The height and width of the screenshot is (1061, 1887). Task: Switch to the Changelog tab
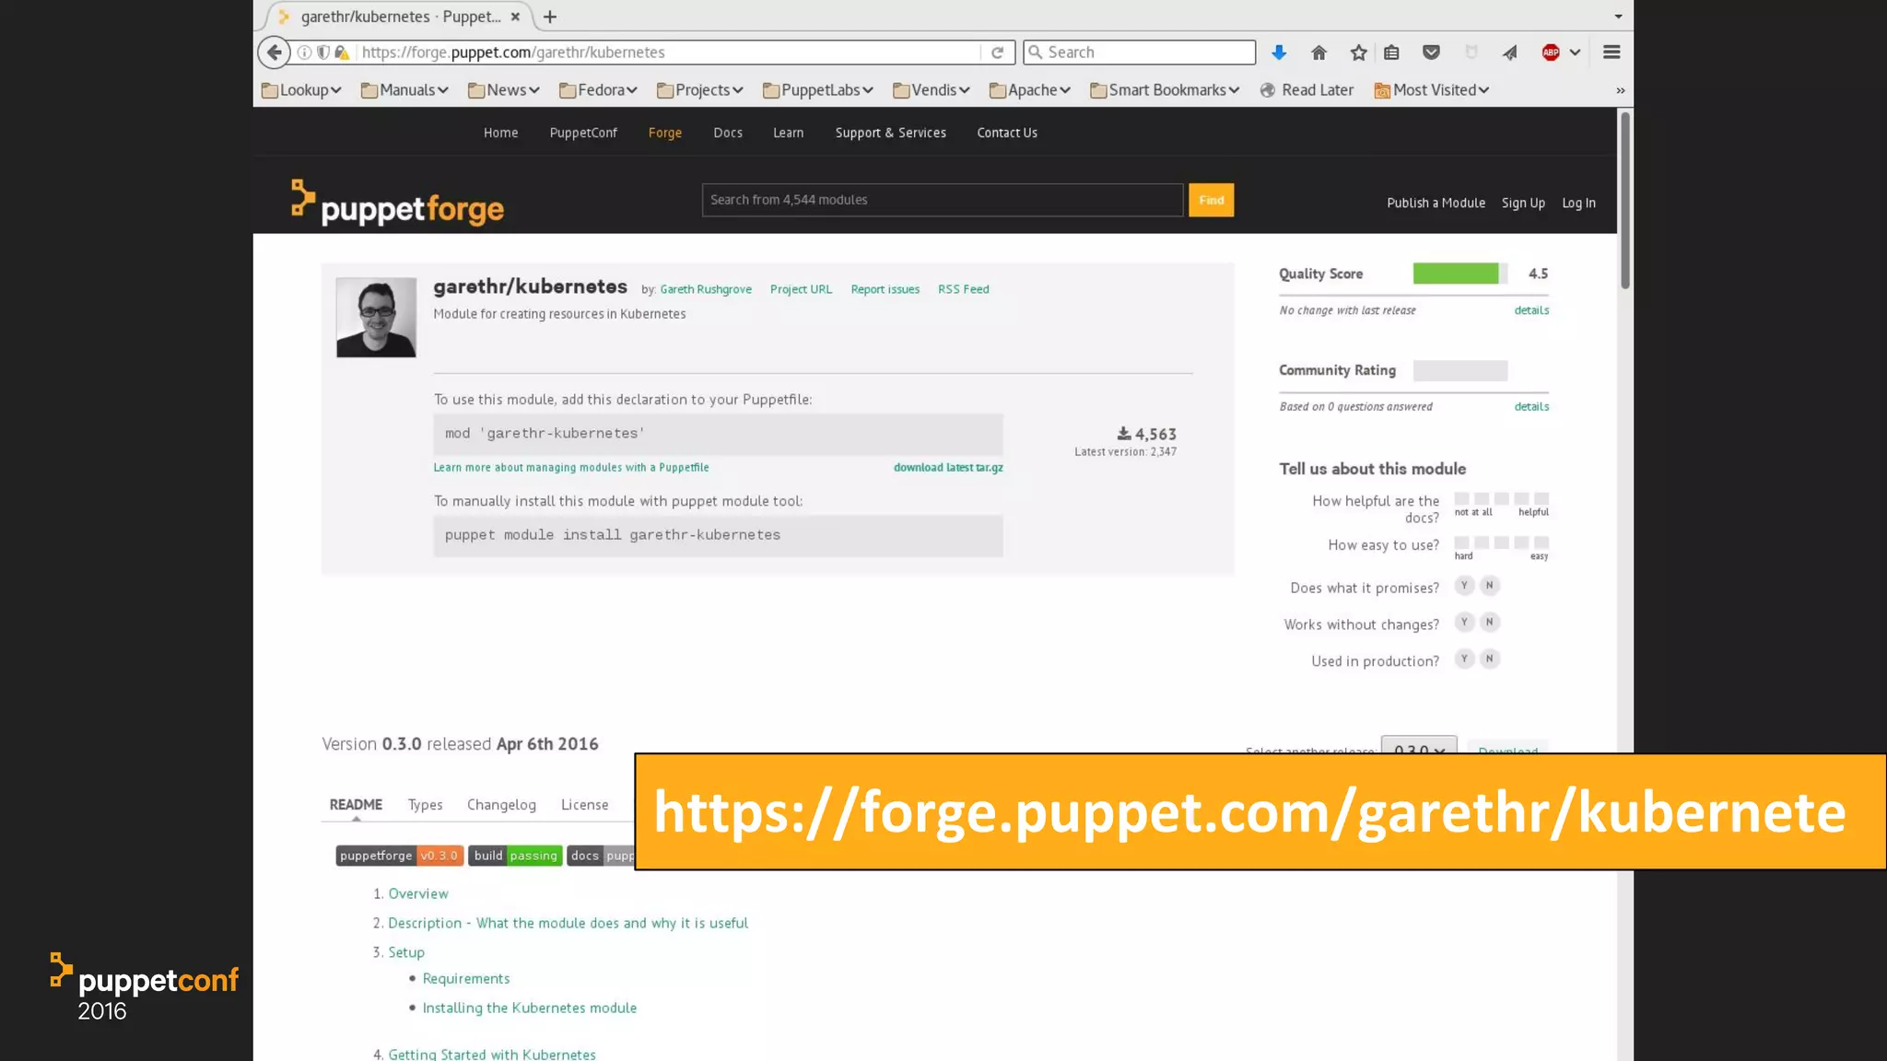point(501,804)
